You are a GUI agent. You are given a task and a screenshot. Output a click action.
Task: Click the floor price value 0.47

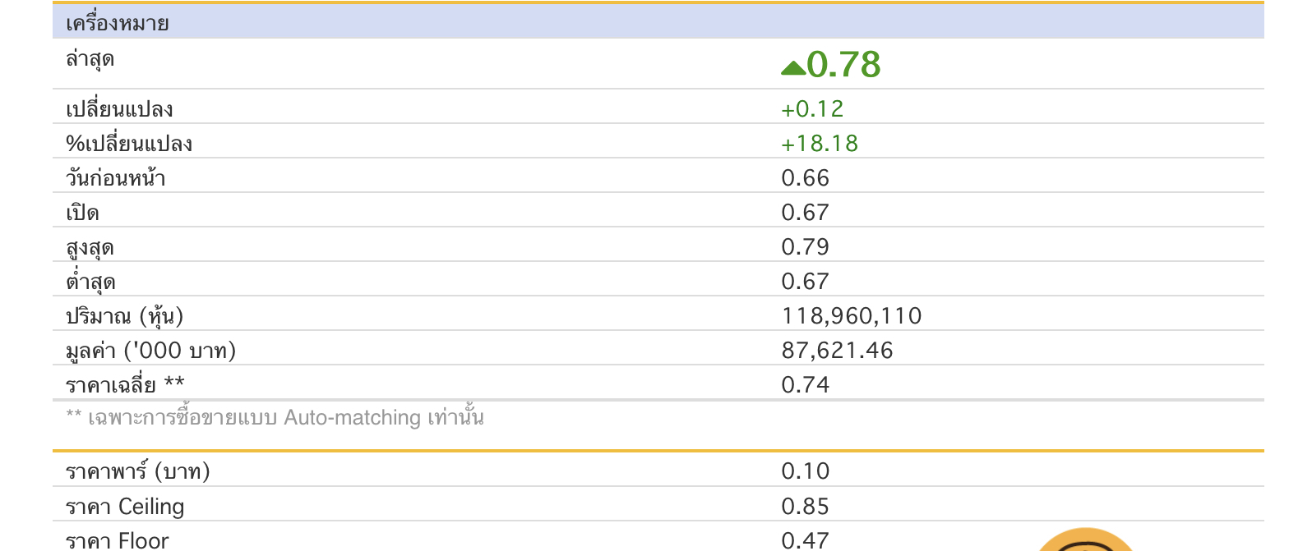805,540
